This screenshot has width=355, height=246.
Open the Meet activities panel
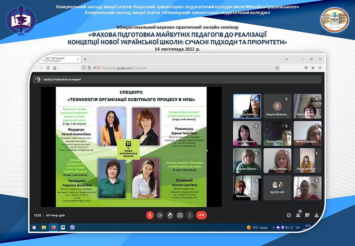click(x=317, y=215)
